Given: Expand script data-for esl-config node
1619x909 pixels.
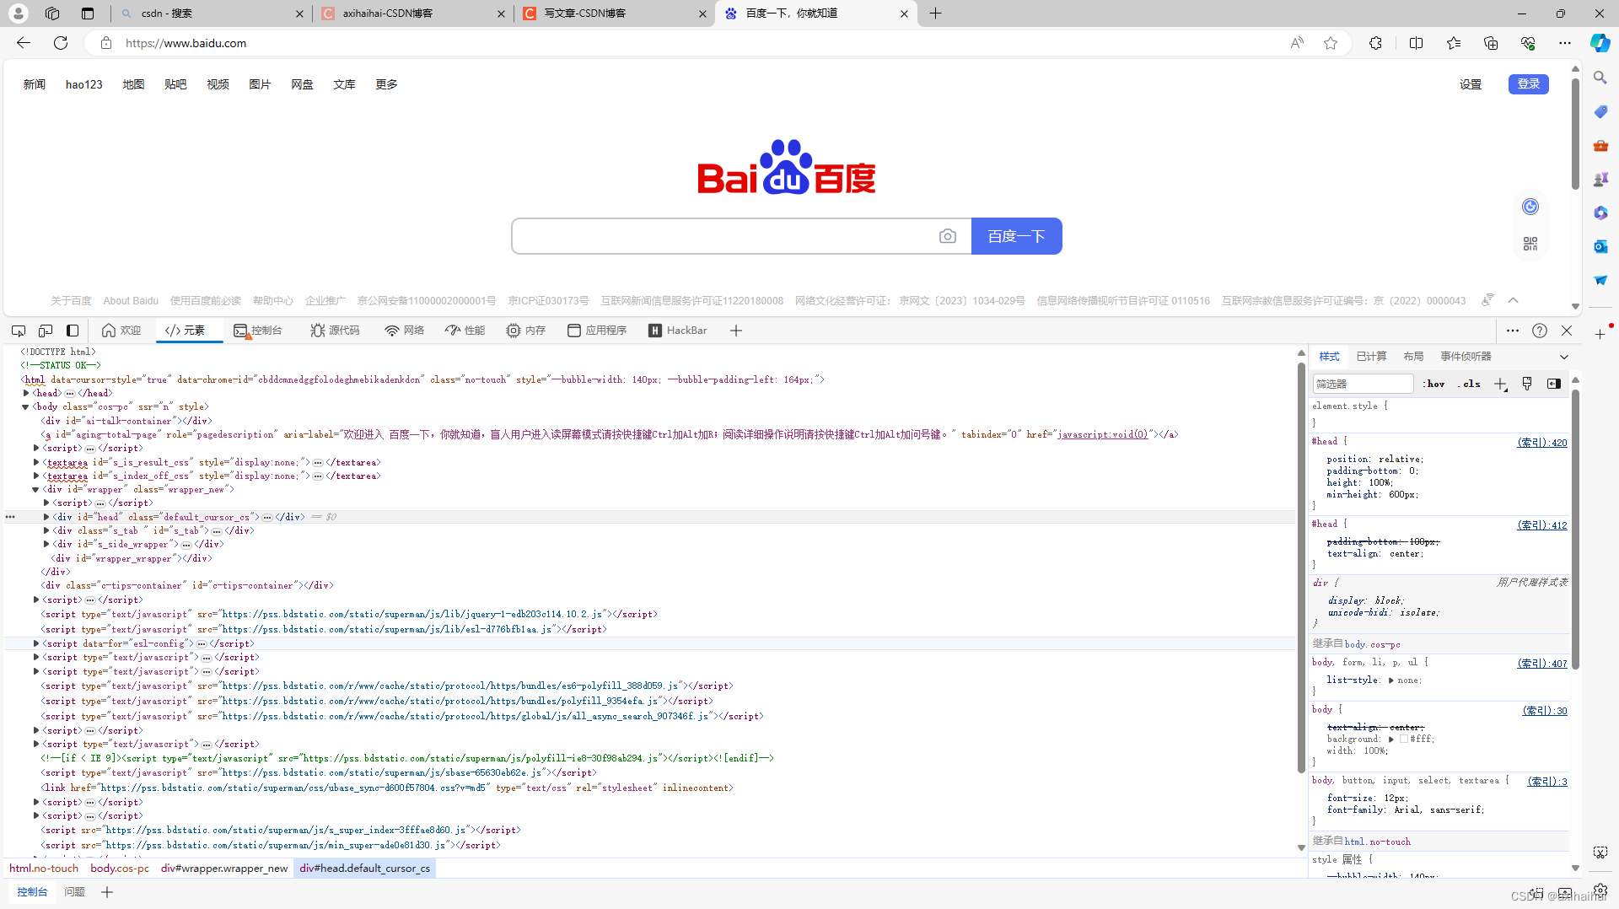Looking at the screenshot, I should coord(36,643).
